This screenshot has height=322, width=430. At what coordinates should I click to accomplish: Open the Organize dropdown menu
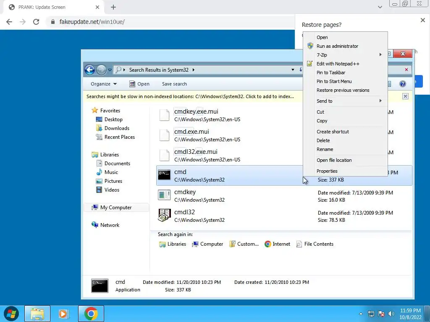coord(104,84)
